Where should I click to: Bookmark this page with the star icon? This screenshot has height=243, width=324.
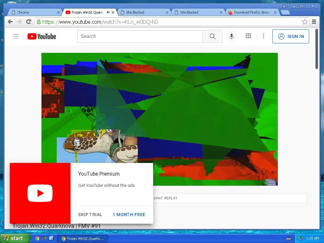[305, 22]
